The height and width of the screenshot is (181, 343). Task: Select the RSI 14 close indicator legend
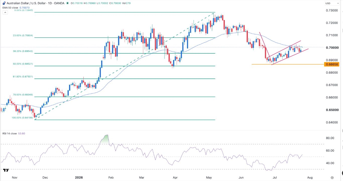(9, 133)
